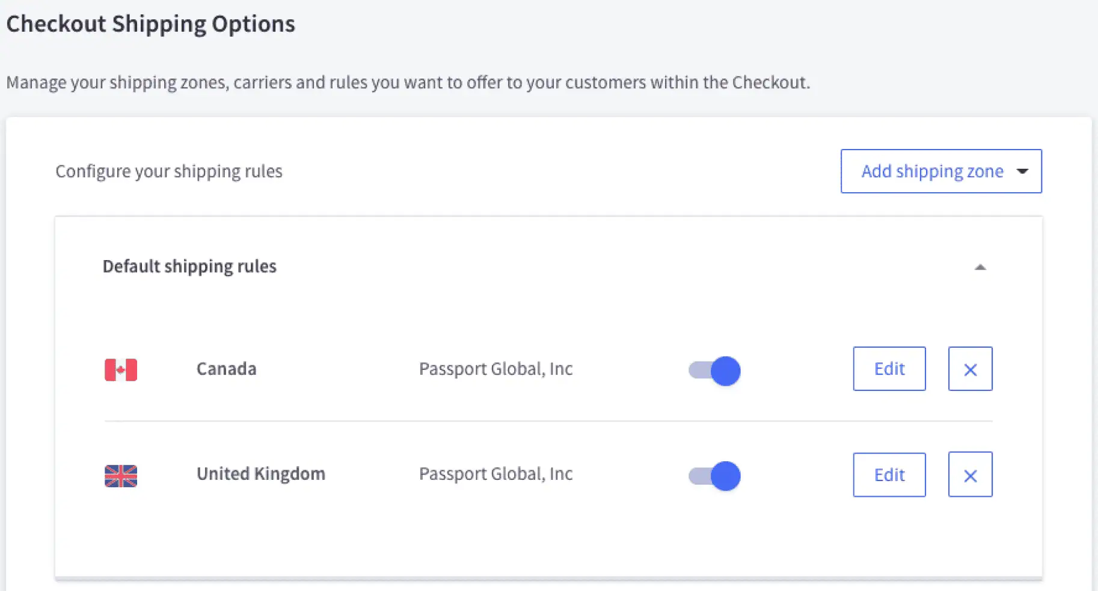Collapse the Default shipping rules section

[x=980, y=267]
